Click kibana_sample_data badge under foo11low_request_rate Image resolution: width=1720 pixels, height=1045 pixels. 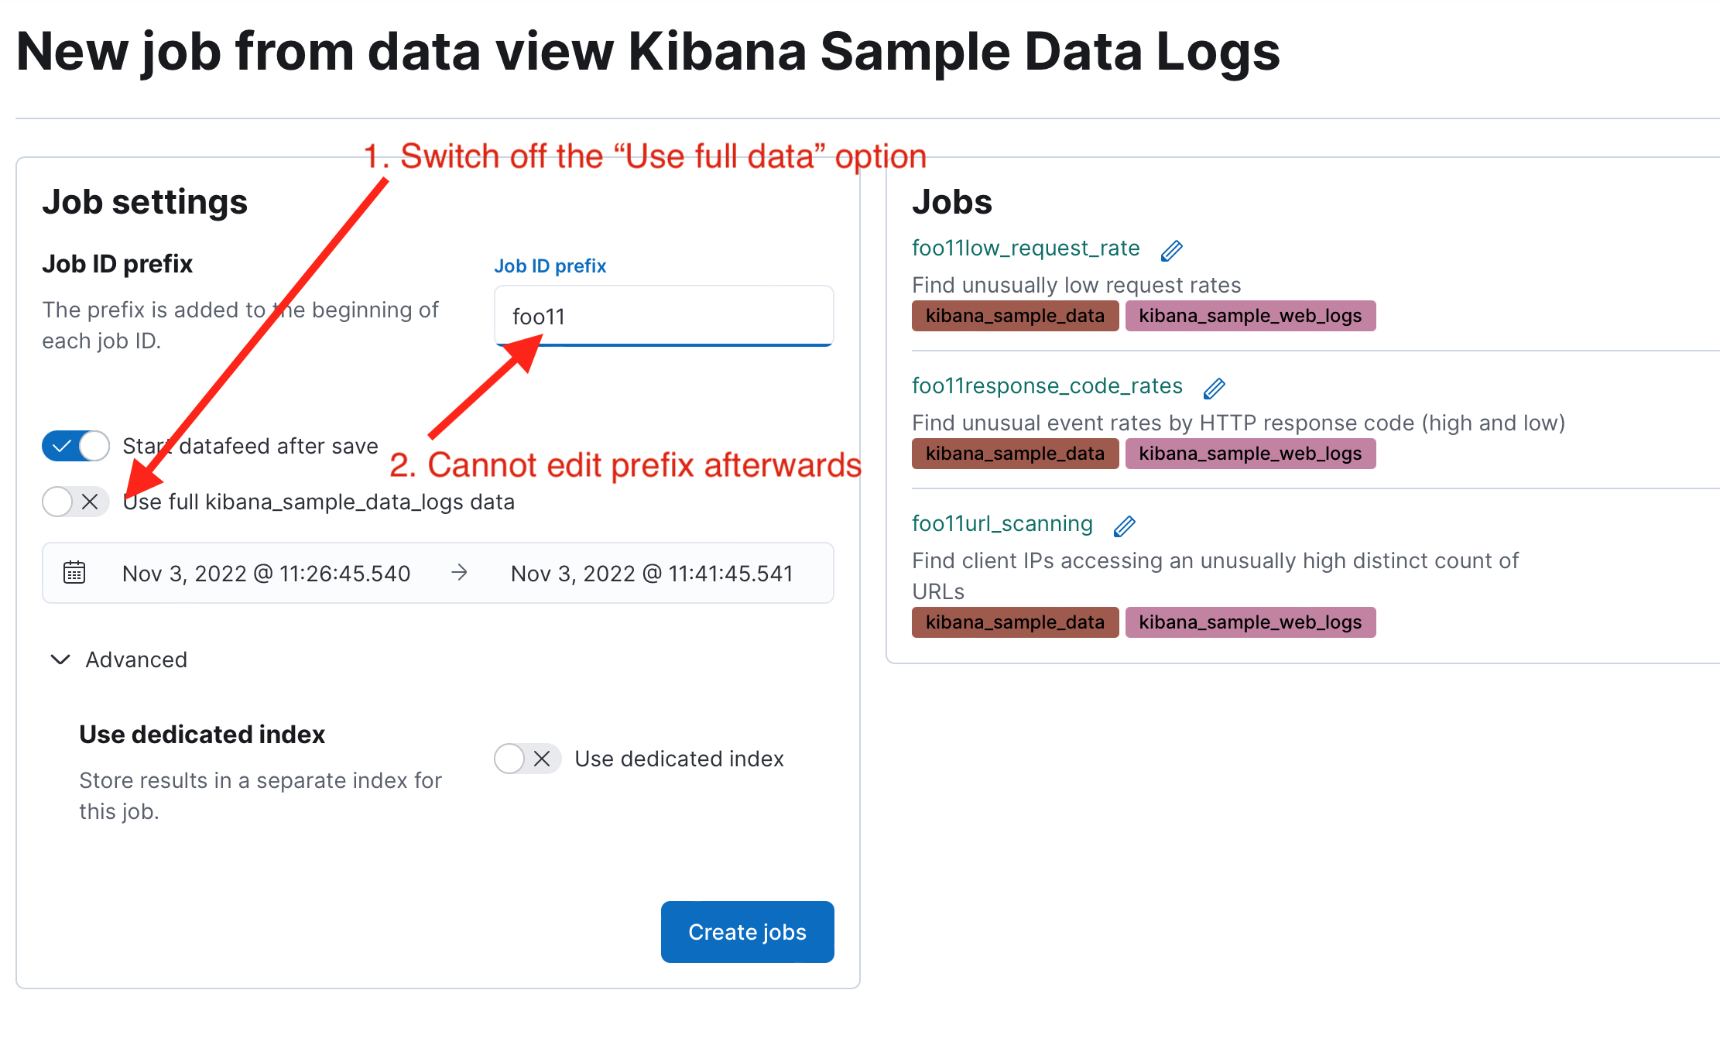click(x=1015, y=316)
